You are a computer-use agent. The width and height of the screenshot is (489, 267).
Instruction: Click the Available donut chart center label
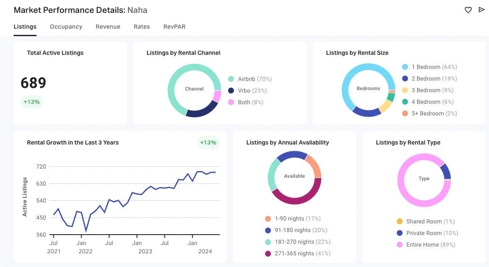pos(295,176)
